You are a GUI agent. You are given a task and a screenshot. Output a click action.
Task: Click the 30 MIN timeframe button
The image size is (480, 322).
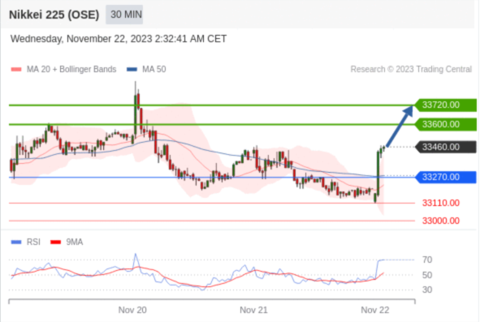point(124,15)
